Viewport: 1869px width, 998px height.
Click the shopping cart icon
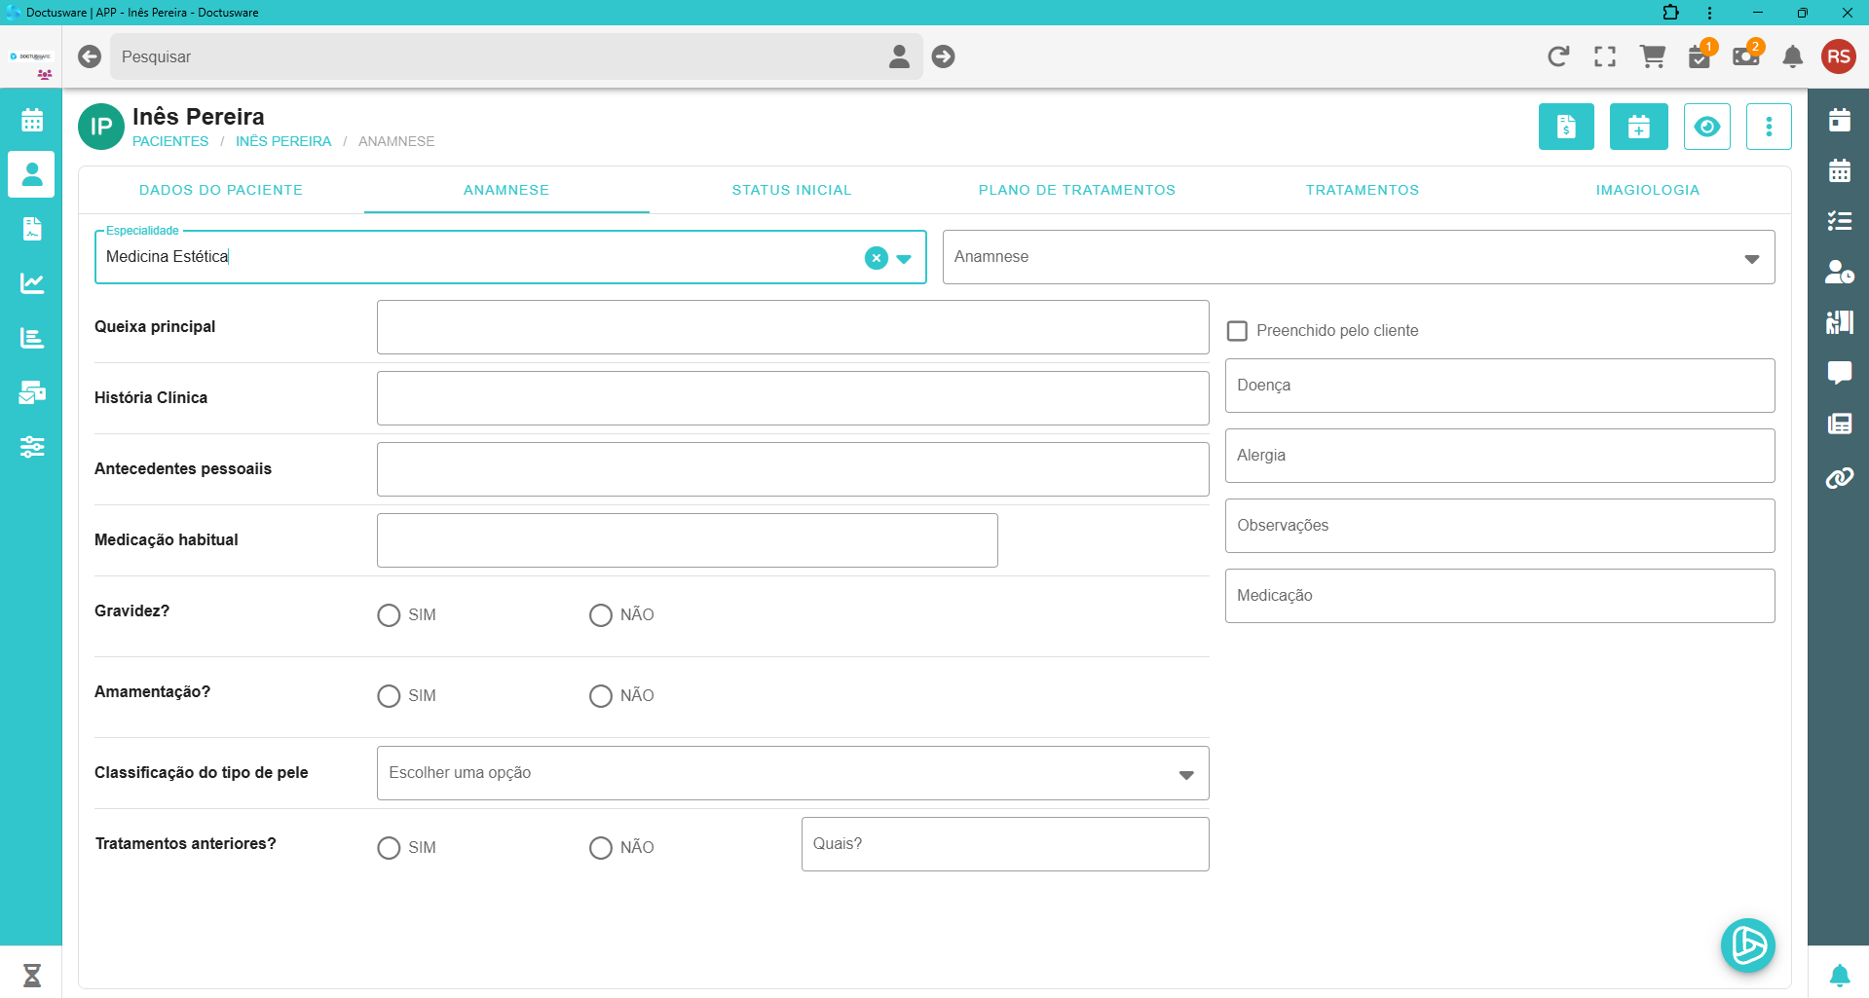(1652, 56)
